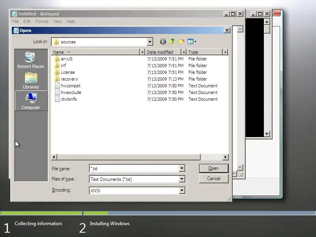Click the Cancel button
The image size is (316, 237).
[214, 179]
